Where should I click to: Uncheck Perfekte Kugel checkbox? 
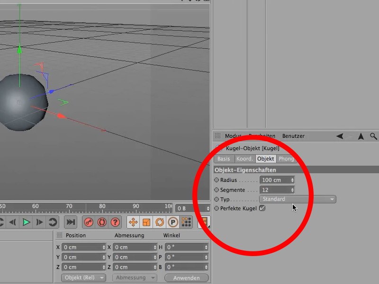(x=262, y=208)
